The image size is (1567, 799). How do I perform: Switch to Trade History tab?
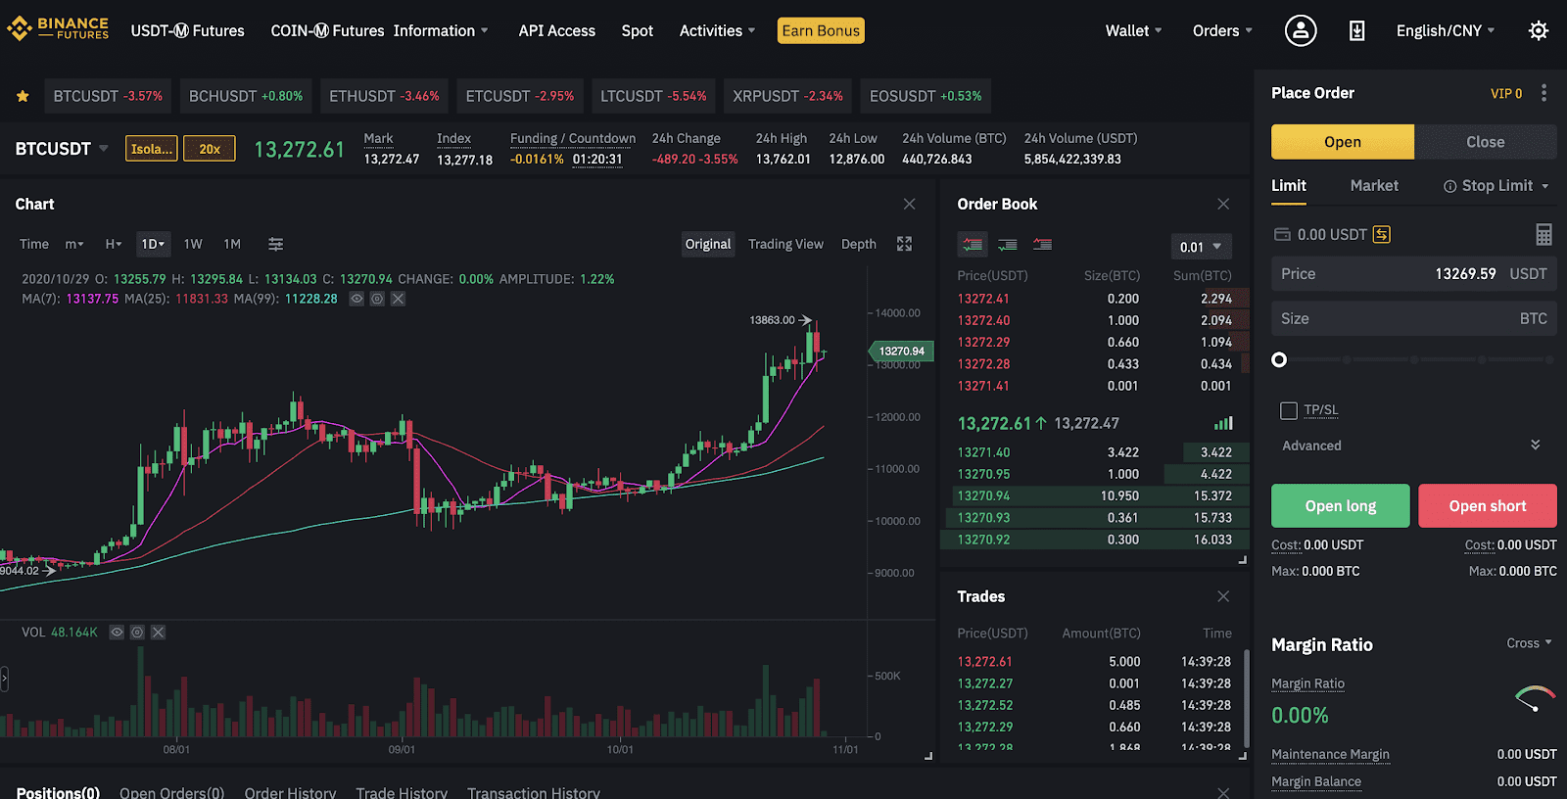402,792
